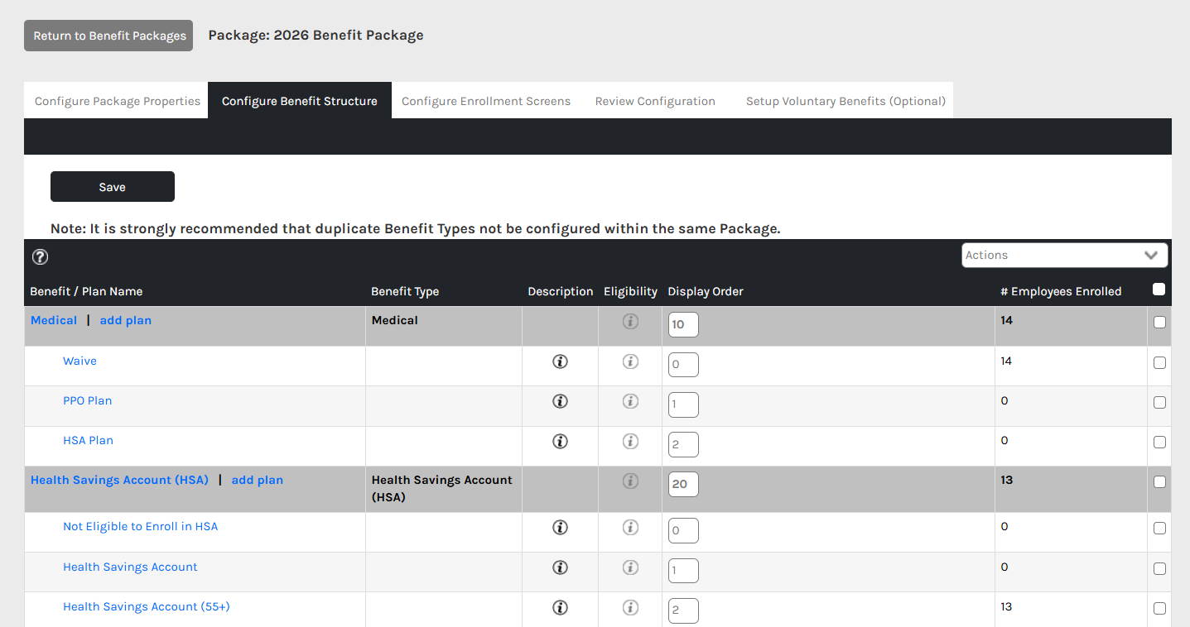
Task: Open the HSA Plan description info icon
Action: point(560,441)
